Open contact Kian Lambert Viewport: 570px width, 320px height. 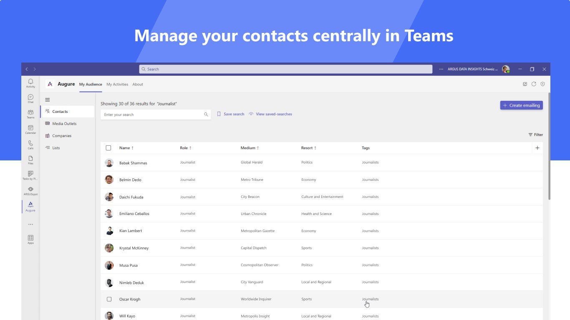point(131,231)
